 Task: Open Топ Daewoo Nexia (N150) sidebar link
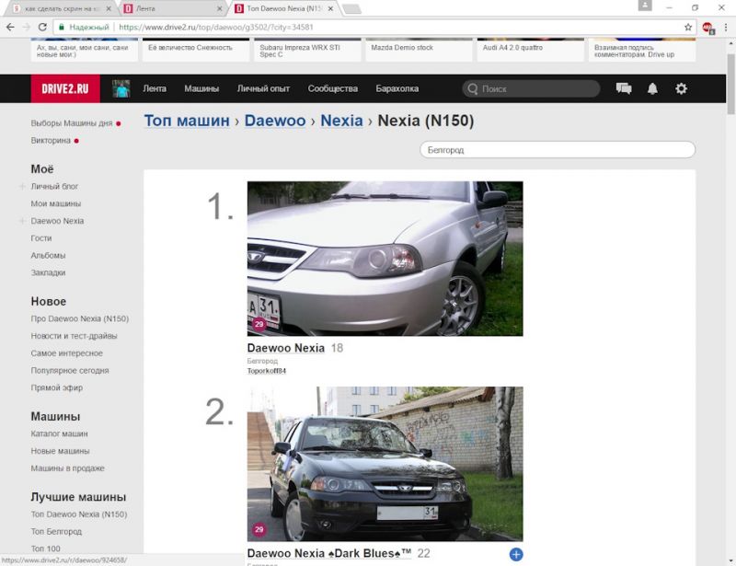(79, 514)
